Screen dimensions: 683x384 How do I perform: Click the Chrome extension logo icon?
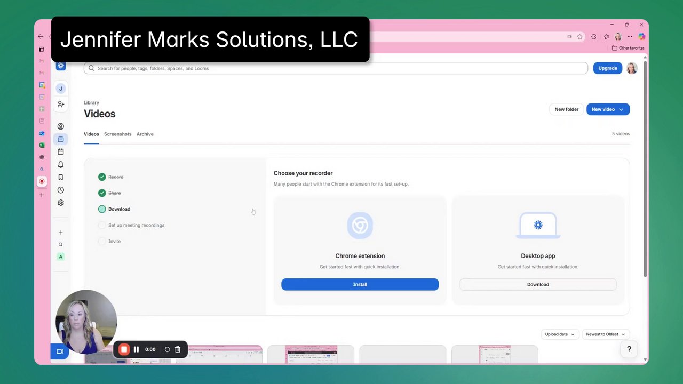click(360, 226)
